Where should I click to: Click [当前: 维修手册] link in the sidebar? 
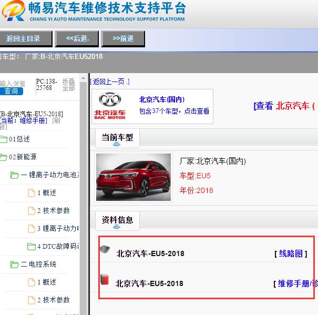[x=24, y=120]
